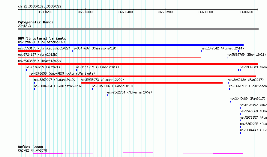Select the gray 22q12.3 cytogenetic band
Screen dimensions: 267x157
tap(138, 29)
